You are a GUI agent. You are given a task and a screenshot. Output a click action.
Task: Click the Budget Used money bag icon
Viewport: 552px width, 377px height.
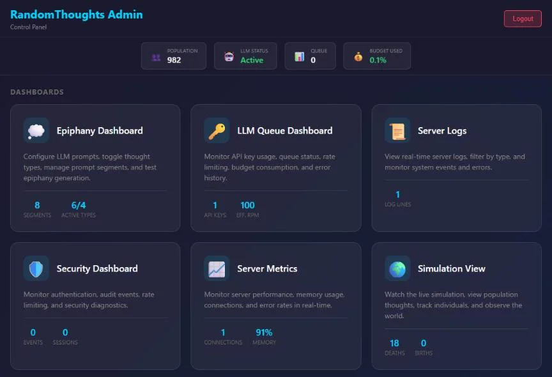(x=358, y=56)
